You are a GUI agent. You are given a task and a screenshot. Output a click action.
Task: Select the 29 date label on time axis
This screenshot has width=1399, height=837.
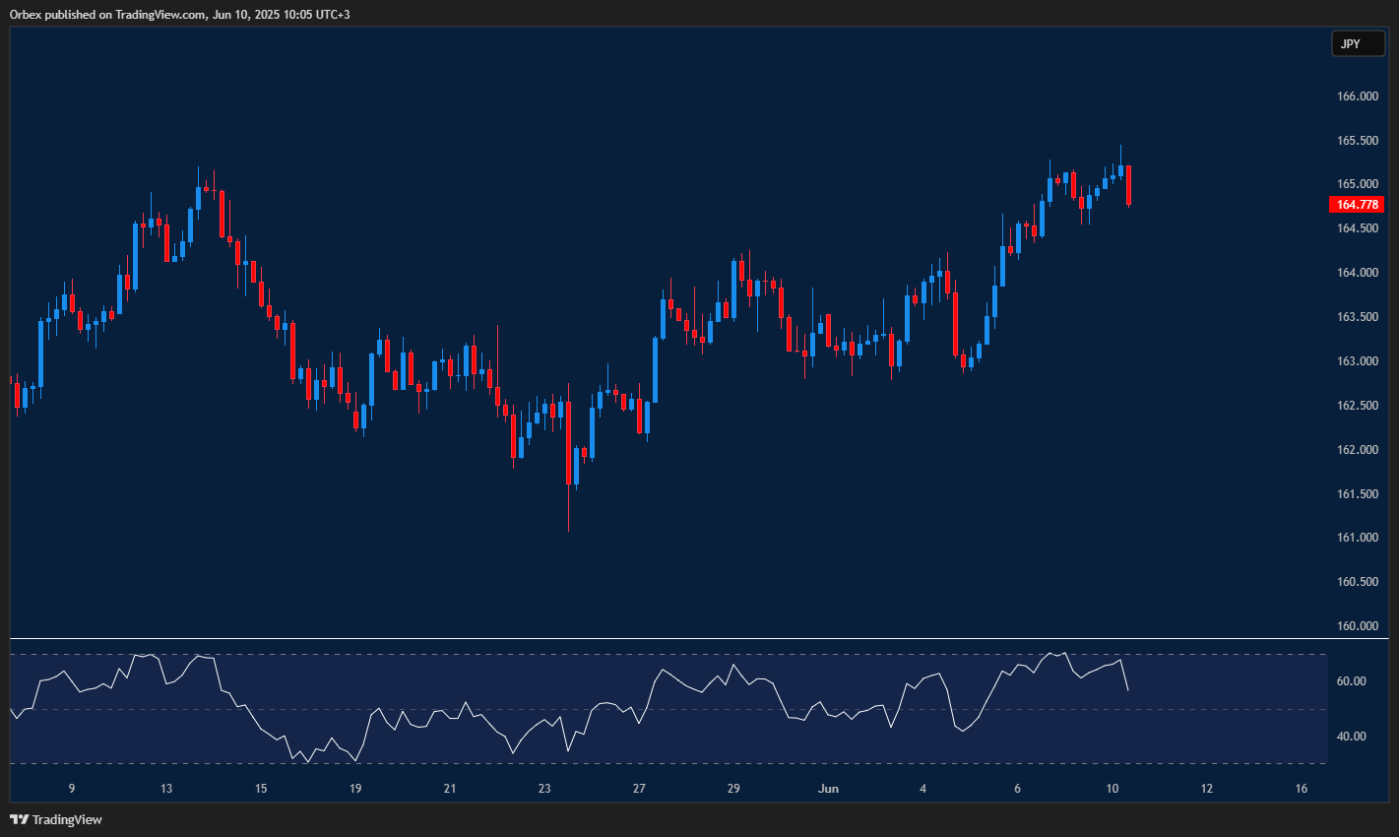(733, 789)
